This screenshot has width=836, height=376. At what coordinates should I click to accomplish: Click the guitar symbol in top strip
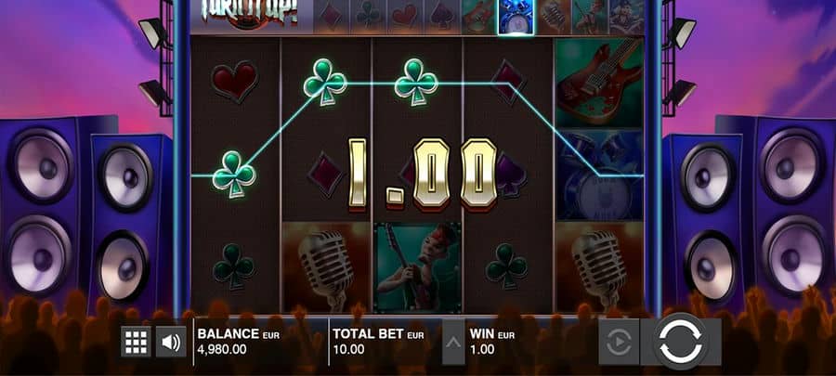[x=478, y=17]
